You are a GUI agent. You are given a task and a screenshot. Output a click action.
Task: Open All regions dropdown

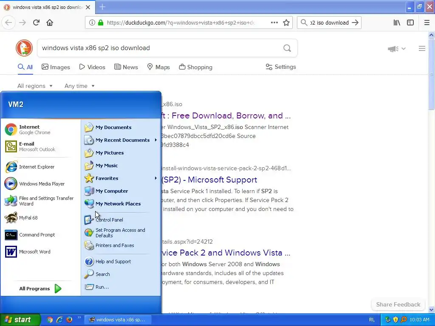35,86
